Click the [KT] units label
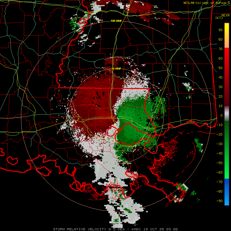 point(219,18)
